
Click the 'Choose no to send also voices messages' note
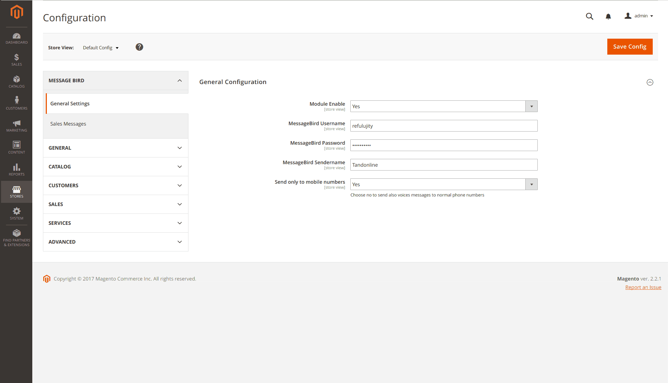point(417,195)
